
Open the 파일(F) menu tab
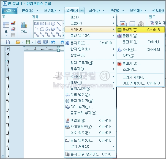point(9,10)
